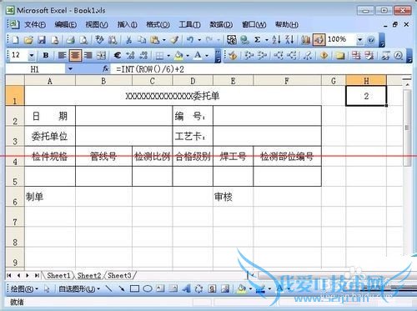
Task: Decrease decimal places
Action: click(x=143, y=55)
